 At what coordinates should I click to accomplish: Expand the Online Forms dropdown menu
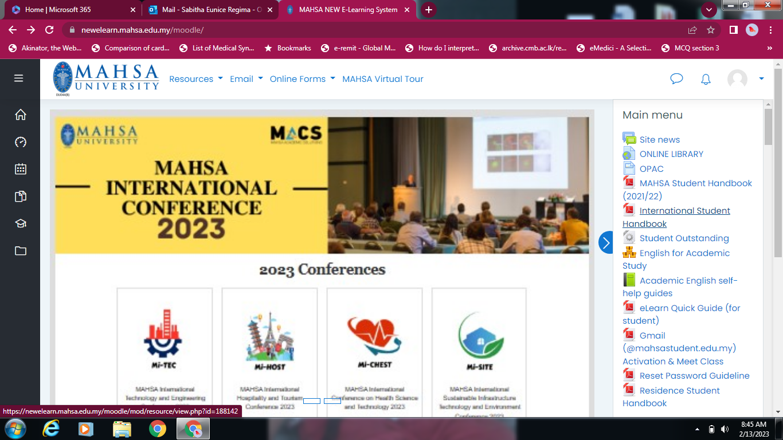[x=303, y=79]
